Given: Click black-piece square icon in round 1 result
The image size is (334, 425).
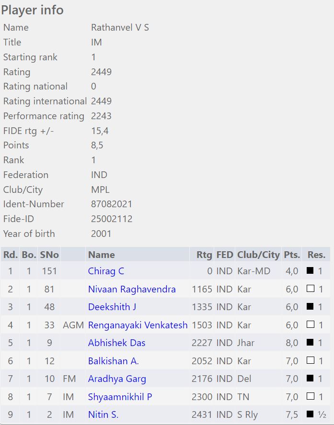Looking at the screenshot, I should (310, 271).
